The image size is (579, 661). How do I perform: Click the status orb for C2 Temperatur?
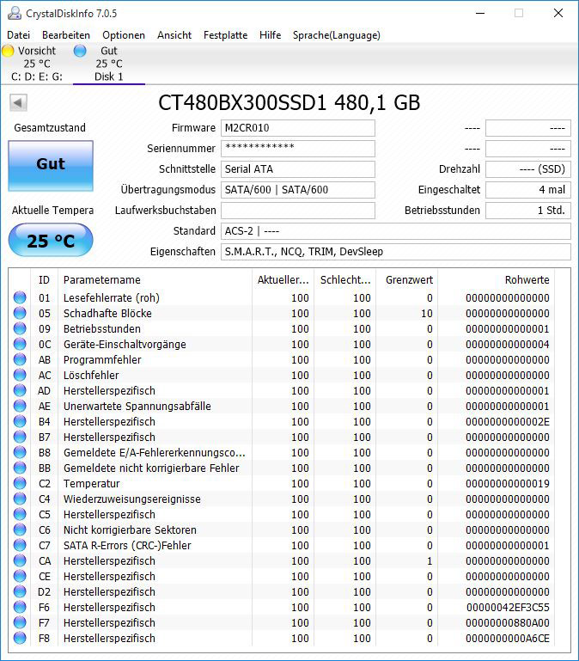[x=20, y=483]
